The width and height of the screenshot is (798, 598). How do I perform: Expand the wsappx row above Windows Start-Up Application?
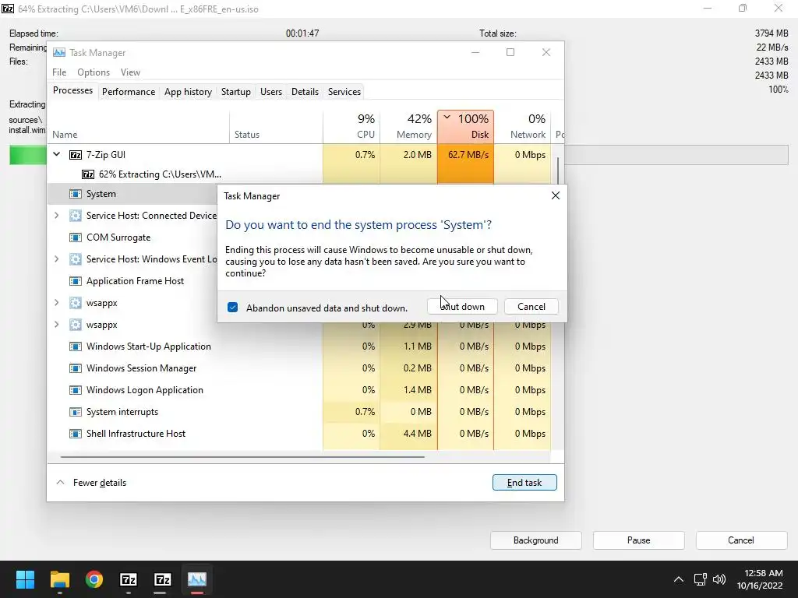point(56,325)
